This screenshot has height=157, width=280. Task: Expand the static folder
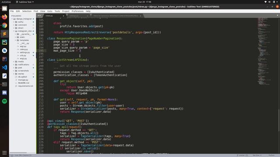(15, 37)
